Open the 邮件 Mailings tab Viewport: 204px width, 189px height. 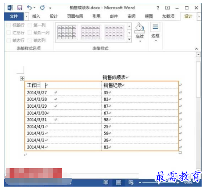coord(114,16)
